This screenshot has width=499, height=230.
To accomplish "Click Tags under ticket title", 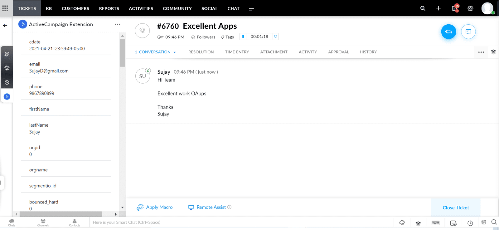I will pos(227,37).
